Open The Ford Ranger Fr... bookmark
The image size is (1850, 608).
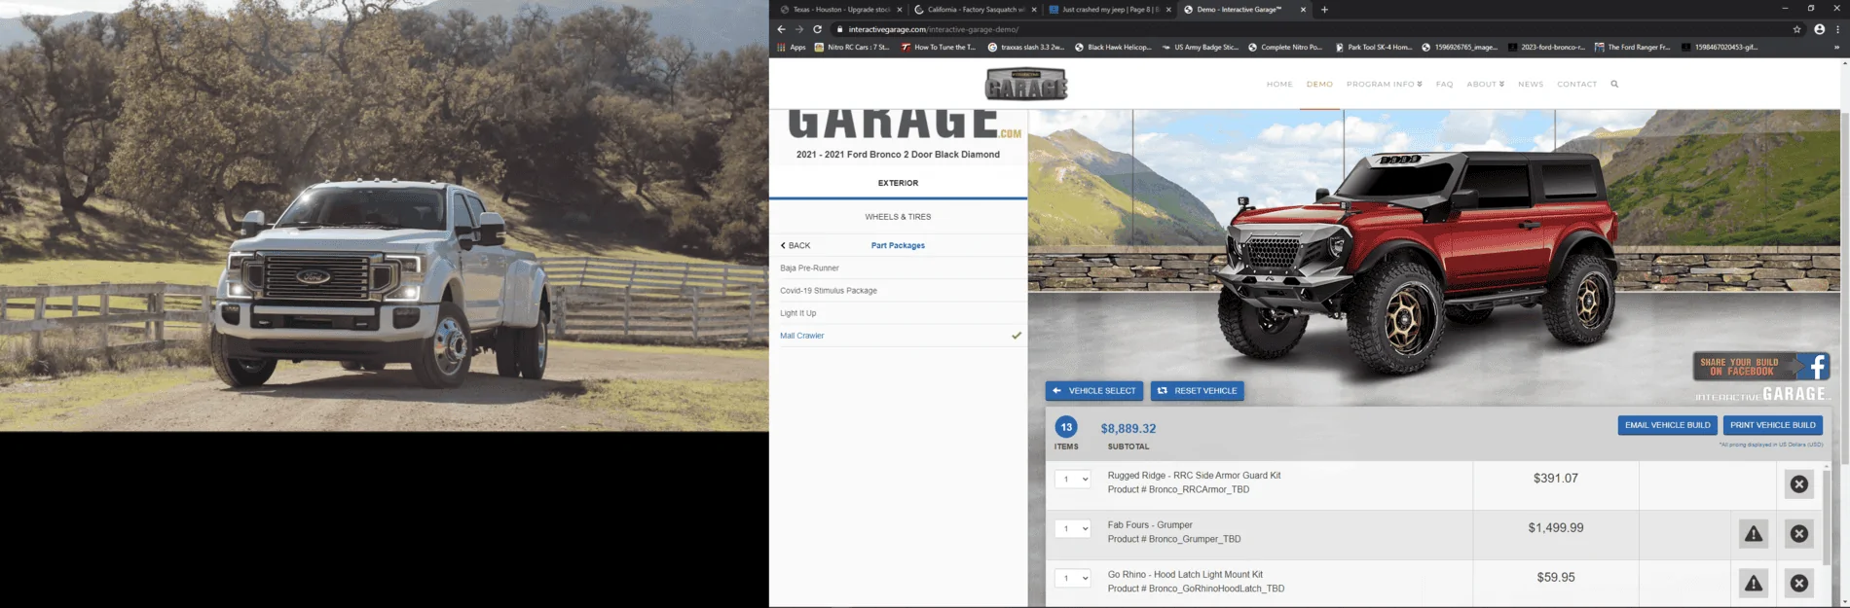pos(1632,47)
